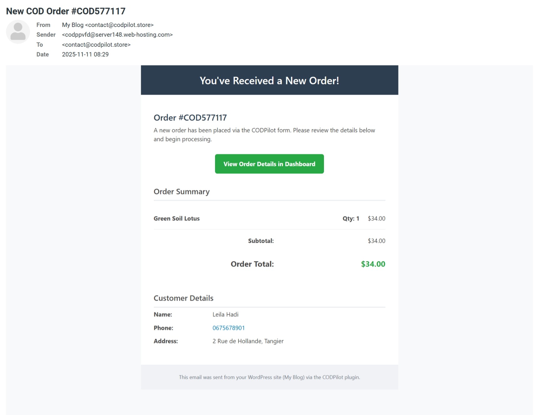The image size is (539, 415).
Task: Click the You've Received a New Order banner
Action: (x=269, y=81)
